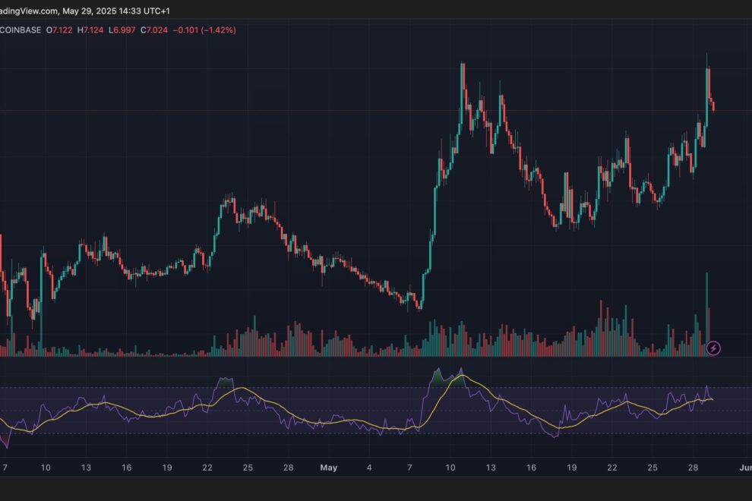Click the date 10 before 13 on left axis
The width and height of the screenshot is (752, 501).
[46, 468]
